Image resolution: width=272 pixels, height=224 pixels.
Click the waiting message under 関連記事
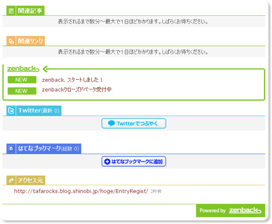point(133,22)
